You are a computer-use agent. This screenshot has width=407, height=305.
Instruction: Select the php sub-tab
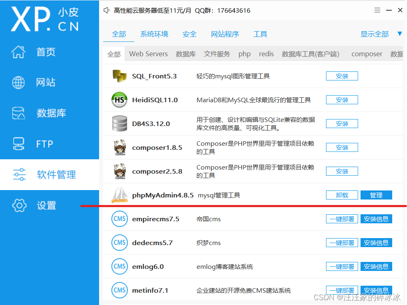245,54
